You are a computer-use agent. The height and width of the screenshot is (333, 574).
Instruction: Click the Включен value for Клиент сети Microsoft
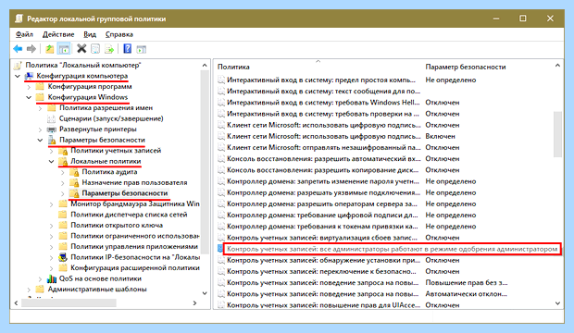point(440,137)
